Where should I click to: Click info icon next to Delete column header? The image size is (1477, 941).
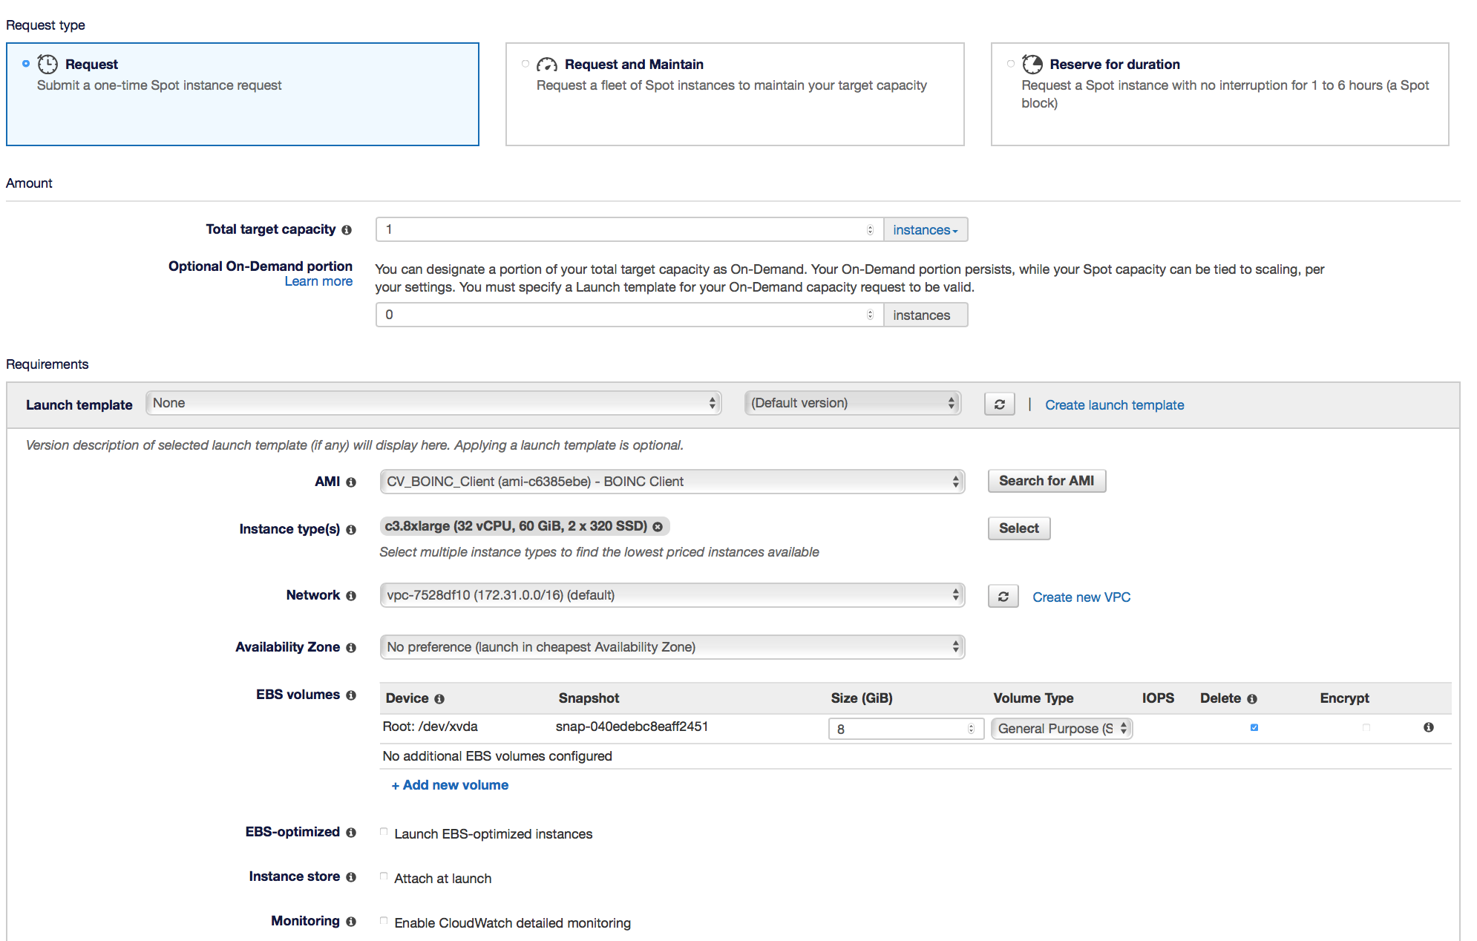[1252, 699]
